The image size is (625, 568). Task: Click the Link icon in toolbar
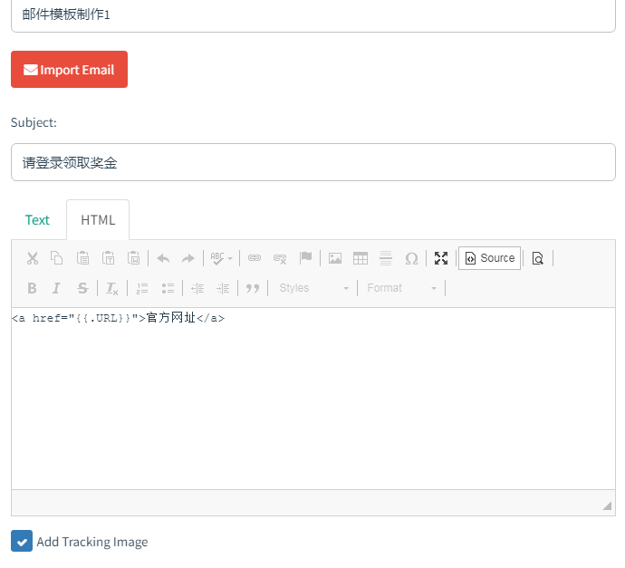point(255,258)
